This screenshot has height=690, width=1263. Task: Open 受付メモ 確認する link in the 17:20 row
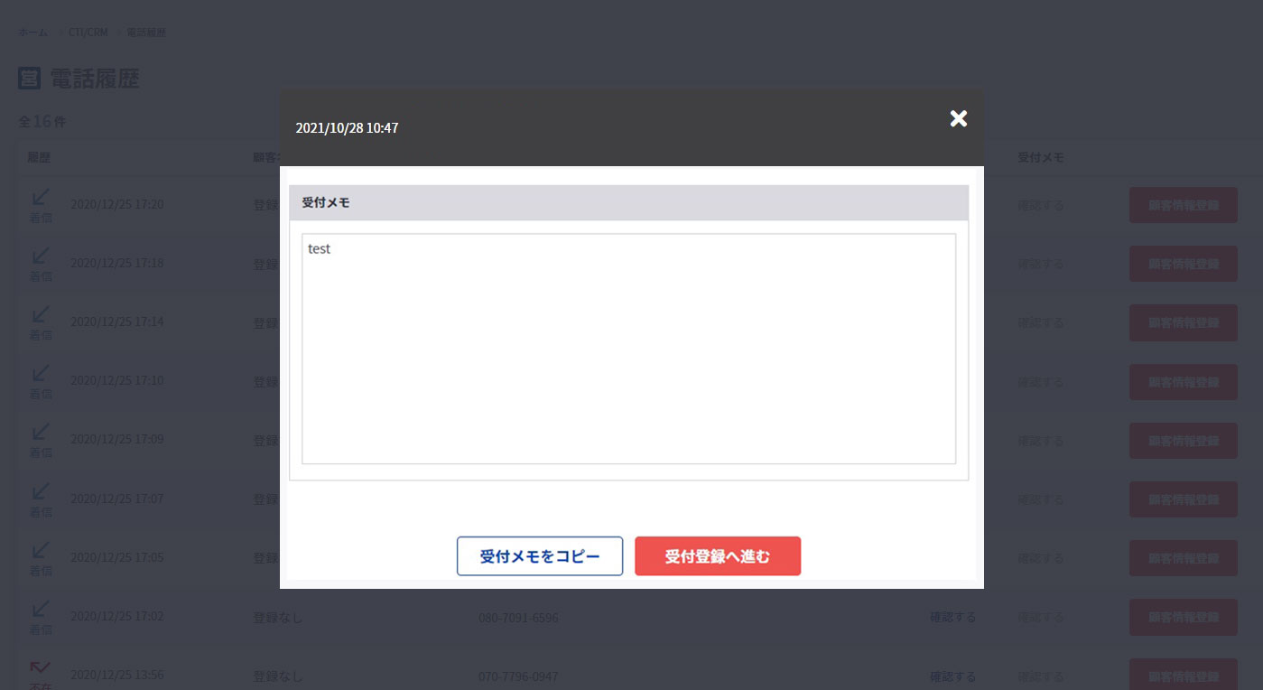coord(1041,205)
